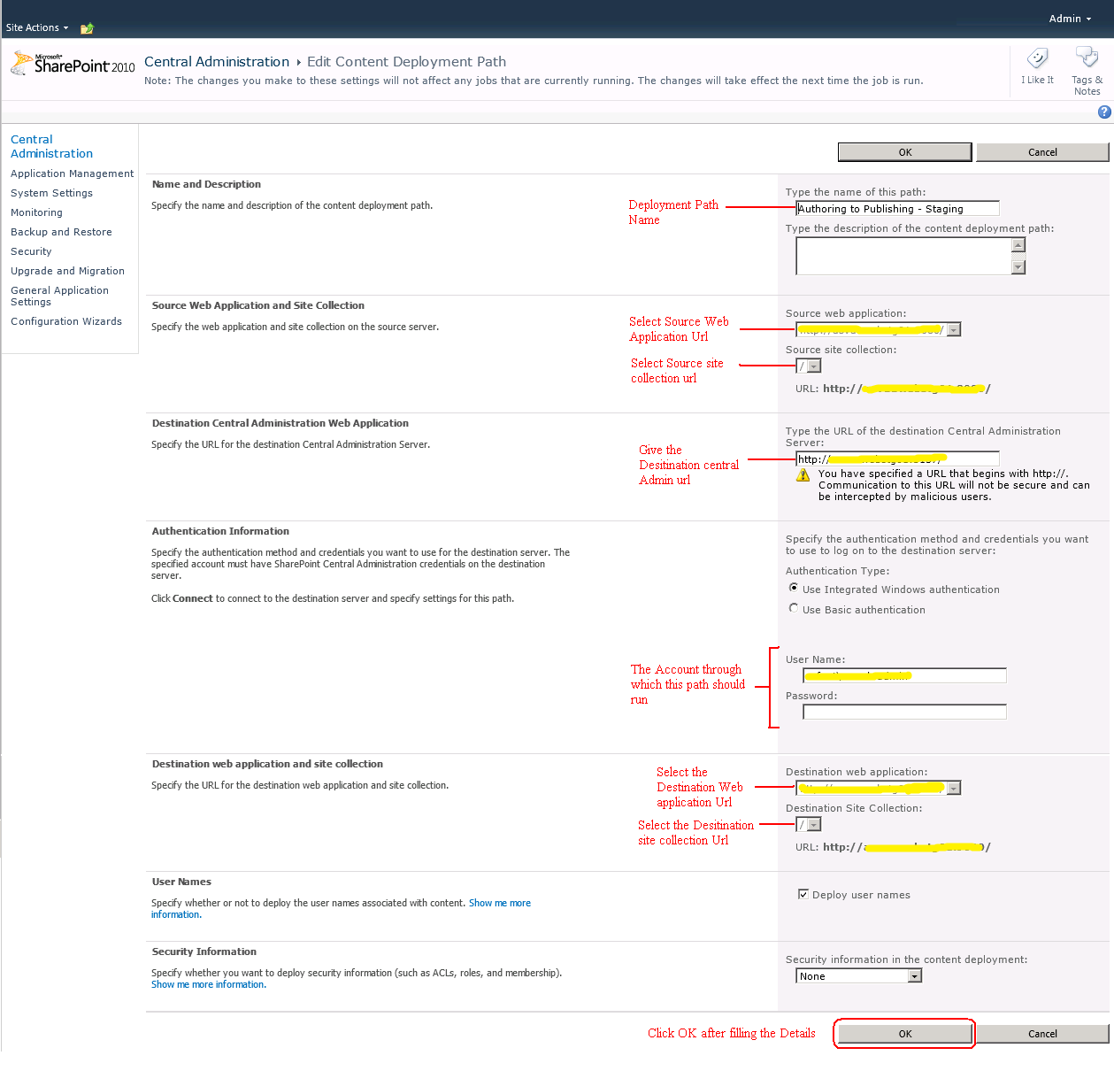Click the Help question mark icon

(1104, 112)
